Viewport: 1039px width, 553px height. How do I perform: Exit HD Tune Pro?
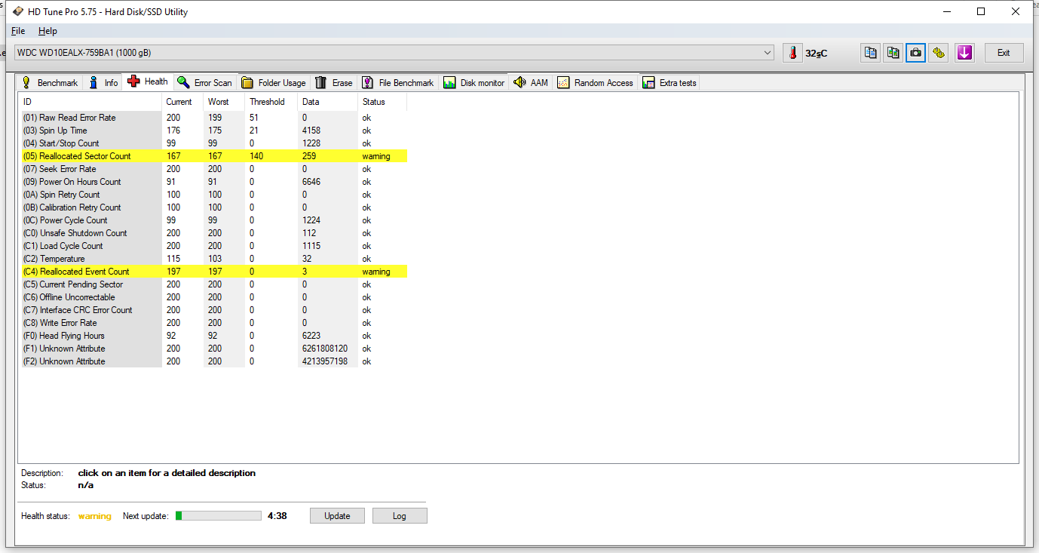pyautogui.click(x=1004, y=53)
